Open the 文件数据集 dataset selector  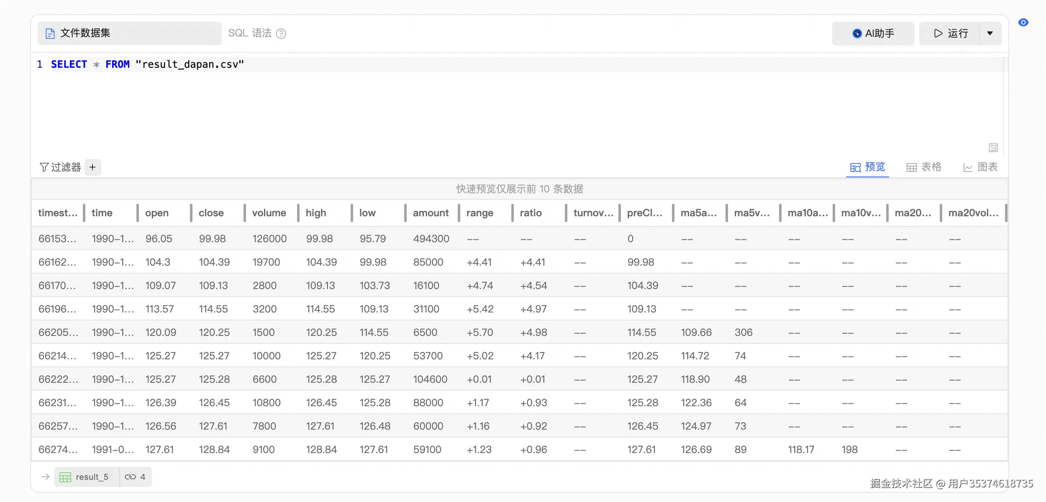click(130, 33)
